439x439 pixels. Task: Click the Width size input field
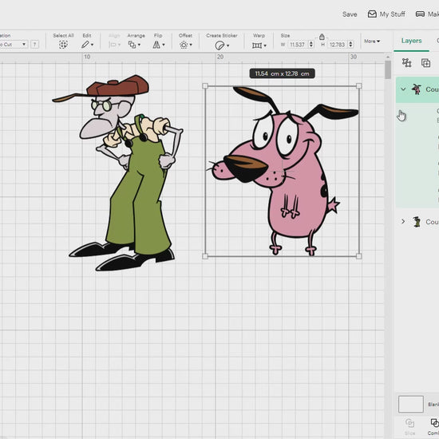[298, 45]
